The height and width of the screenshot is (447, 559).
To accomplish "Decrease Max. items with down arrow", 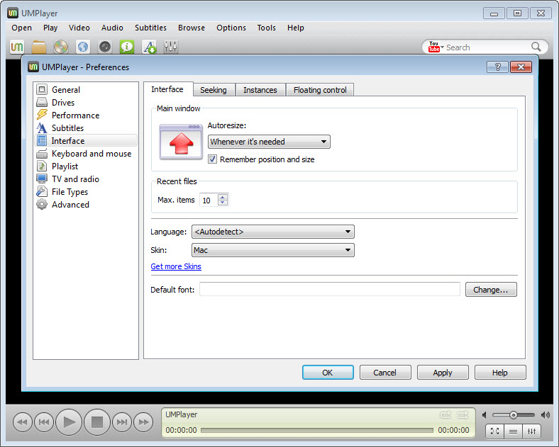I will coord(223,203).
